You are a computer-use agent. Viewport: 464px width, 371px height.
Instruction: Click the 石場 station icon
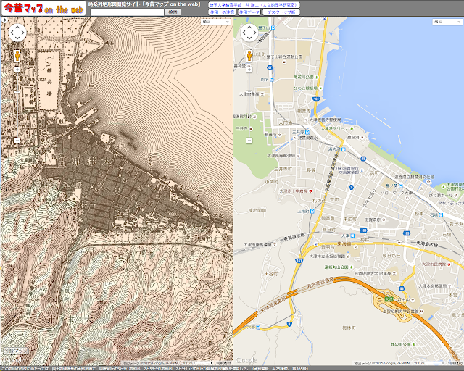441,215
